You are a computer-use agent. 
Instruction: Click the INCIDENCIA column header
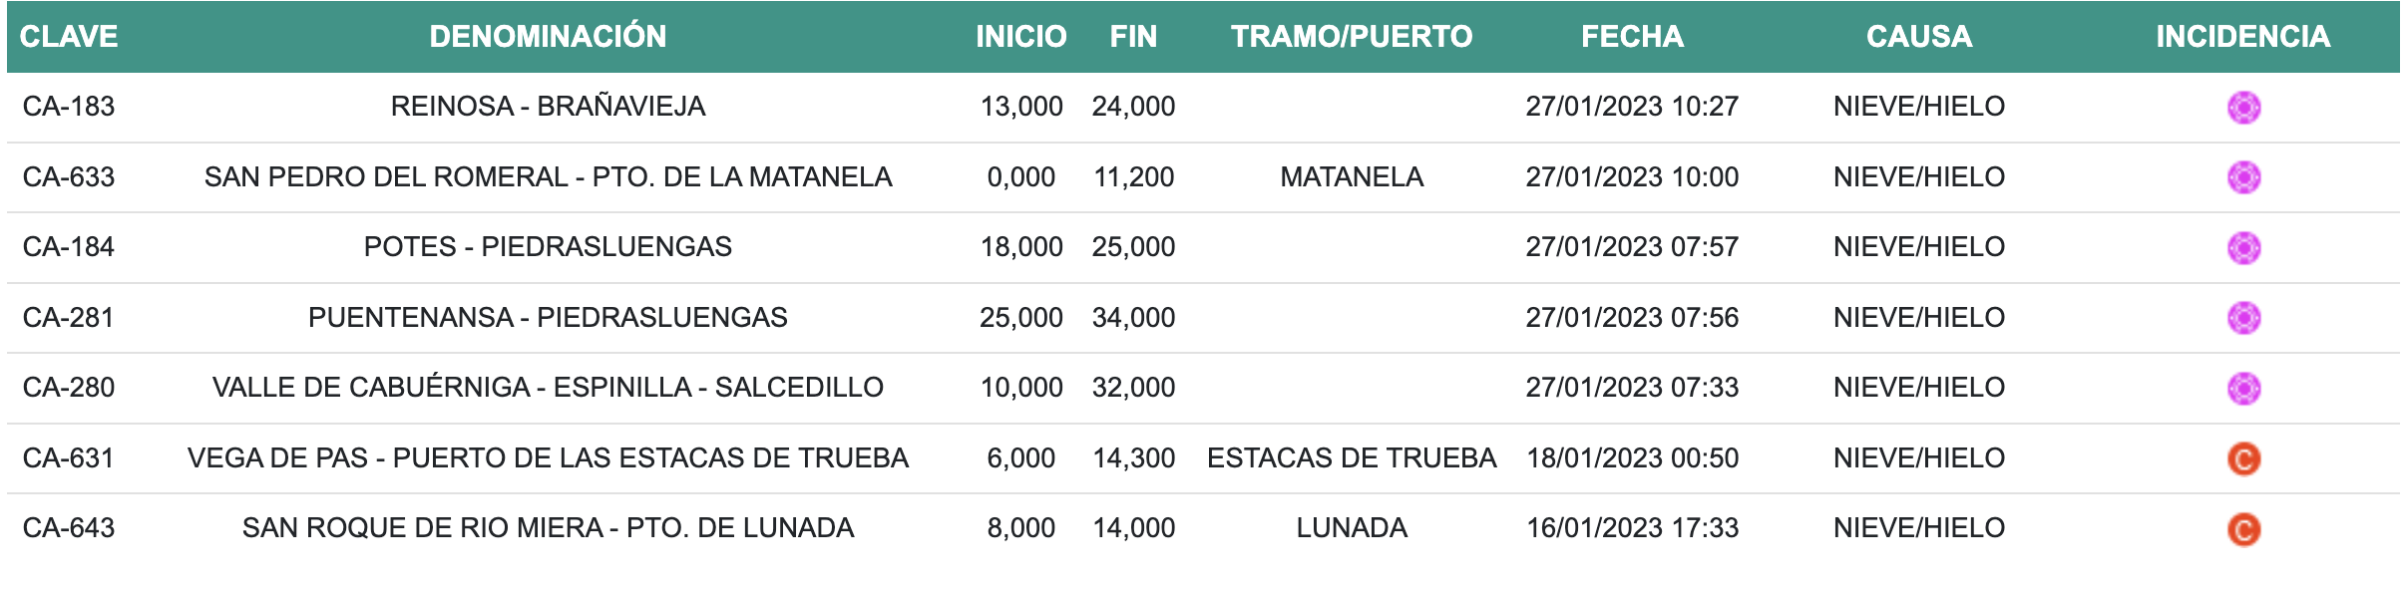coord(2242,37)
